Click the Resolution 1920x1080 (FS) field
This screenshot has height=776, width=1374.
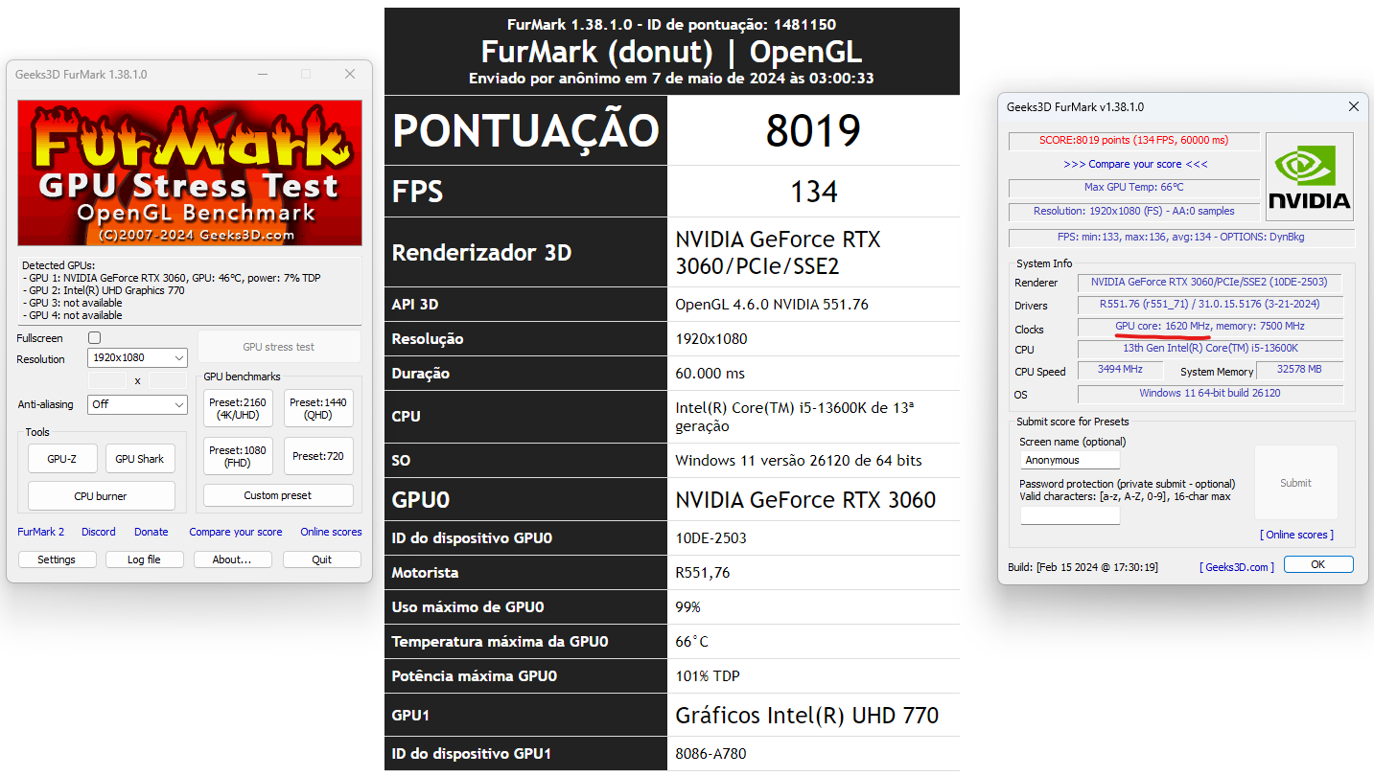click(x=1134, y=212)
